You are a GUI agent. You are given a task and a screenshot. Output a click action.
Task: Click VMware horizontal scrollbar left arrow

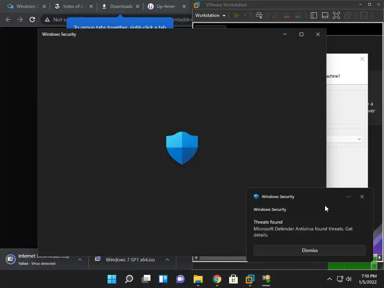pyautogui.click(x=196, y=258)
